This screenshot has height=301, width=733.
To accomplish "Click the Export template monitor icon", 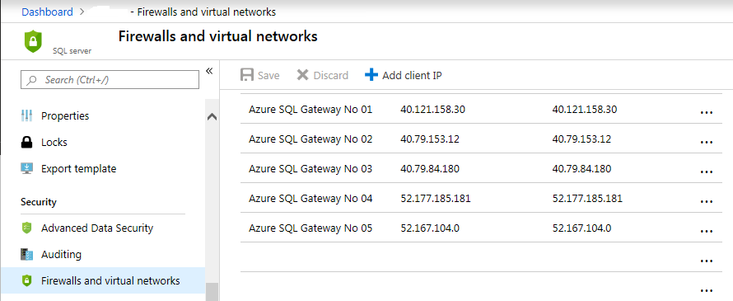I will [26, 168].
